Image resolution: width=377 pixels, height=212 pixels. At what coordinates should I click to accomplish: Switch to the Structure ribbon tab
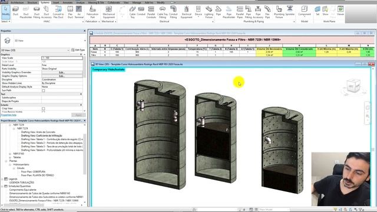click(32, 2)
